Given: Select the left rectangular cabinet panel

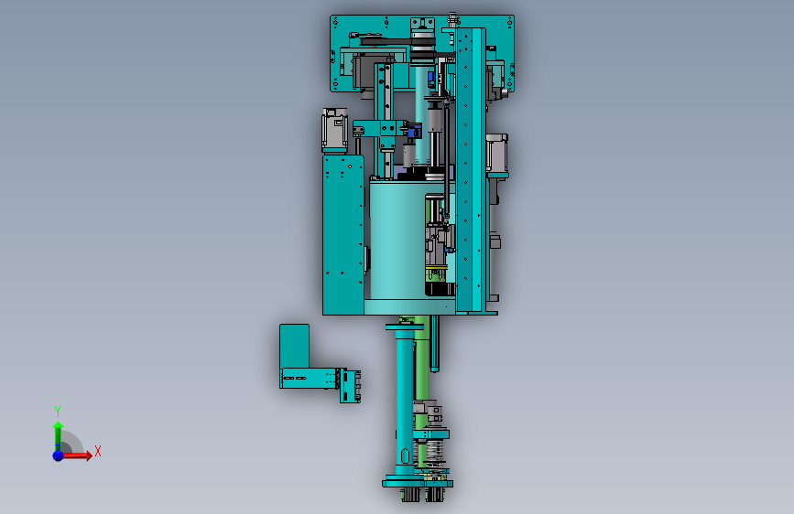Looking at the screenshot, I should [343, 235].
